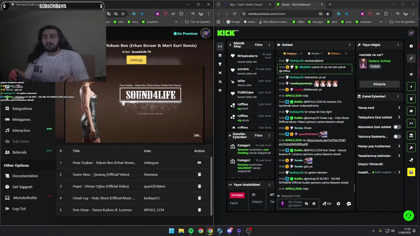Click the Düzenle button
This screenshot has width=420, height=236.
pyautogui.click(x=380, y=84)
